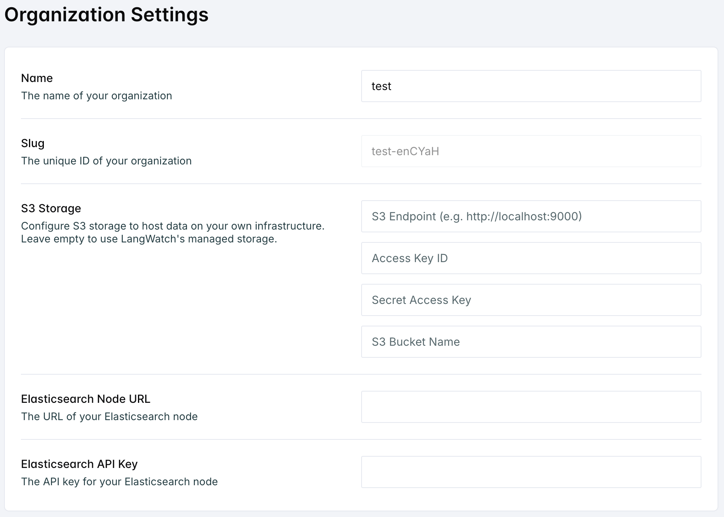
Task: Click the Elasticsearch API Key input
Action: coord(531,472)
